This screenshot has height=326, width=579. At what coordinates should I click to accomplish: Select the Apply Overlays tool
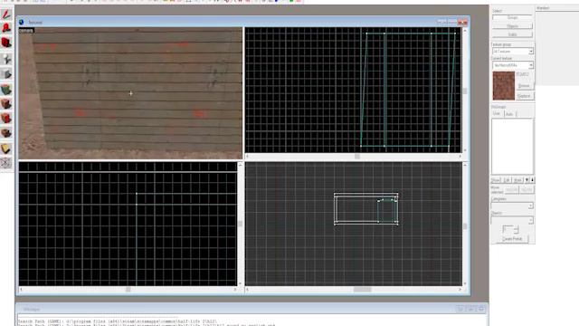pyautogui.click(x=6, y=133)
